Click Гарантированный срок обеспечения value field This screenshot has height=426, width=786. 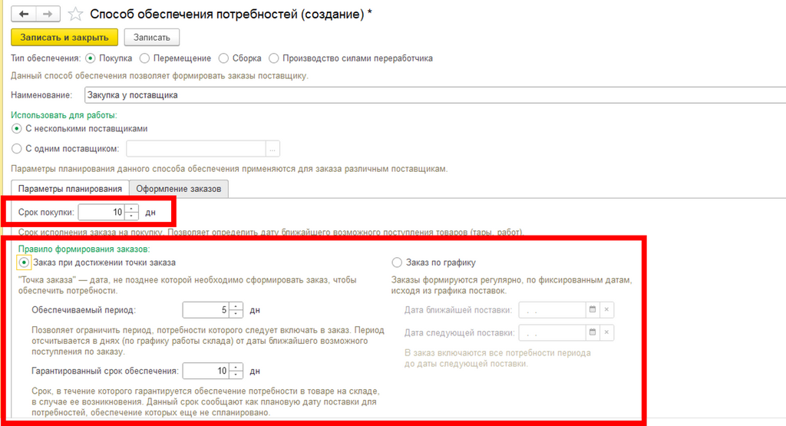pos(206,371)
